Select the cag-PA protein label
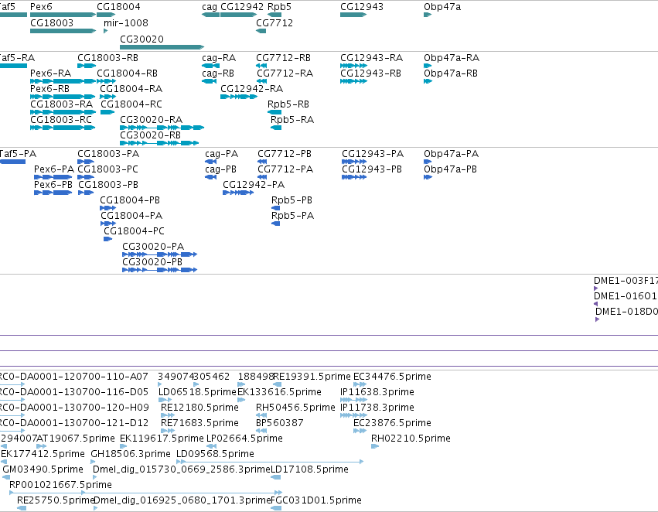This screenshot has height=512, width=658. [x=222, y=154]
